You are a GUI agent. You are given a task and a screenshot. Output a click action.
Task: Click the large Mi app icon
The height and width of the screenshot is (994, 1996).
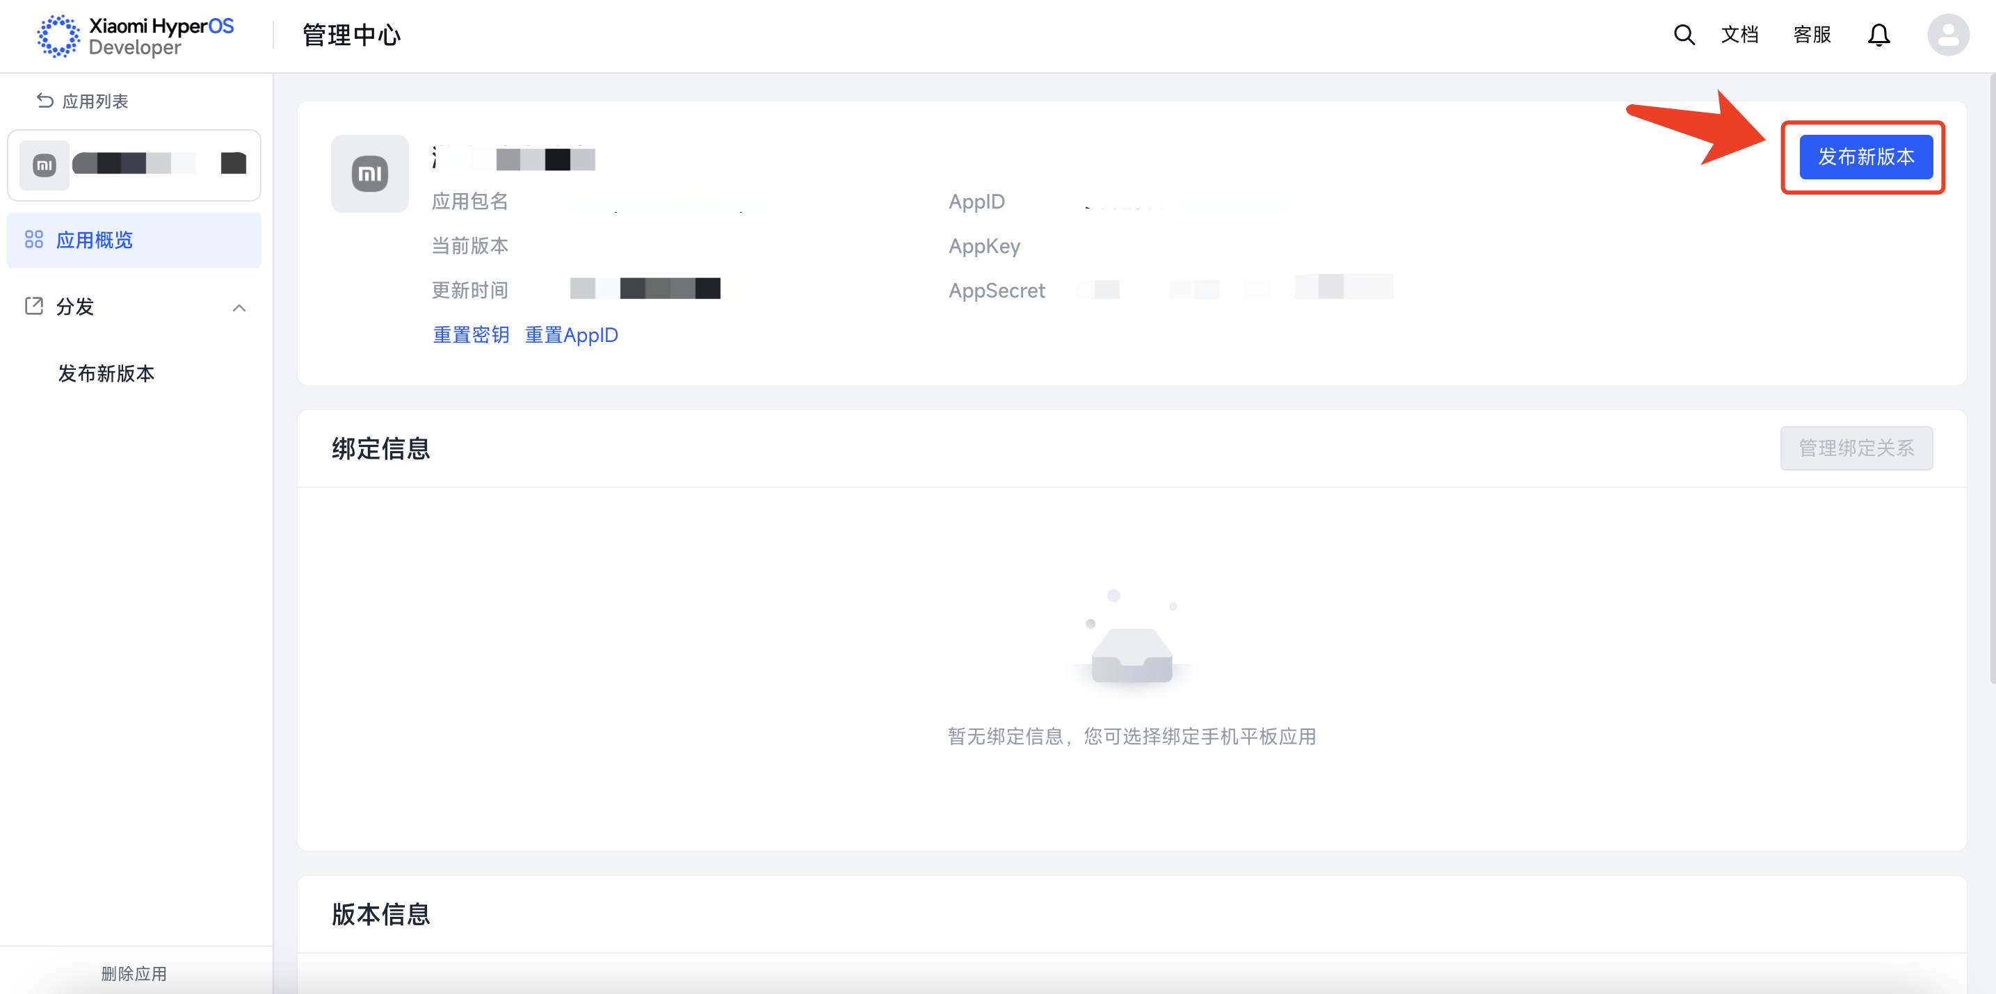369,173
